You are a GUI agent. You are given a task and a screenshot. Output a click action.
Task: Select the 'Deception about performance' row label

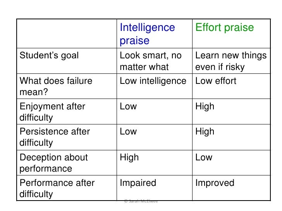point(53,163)
